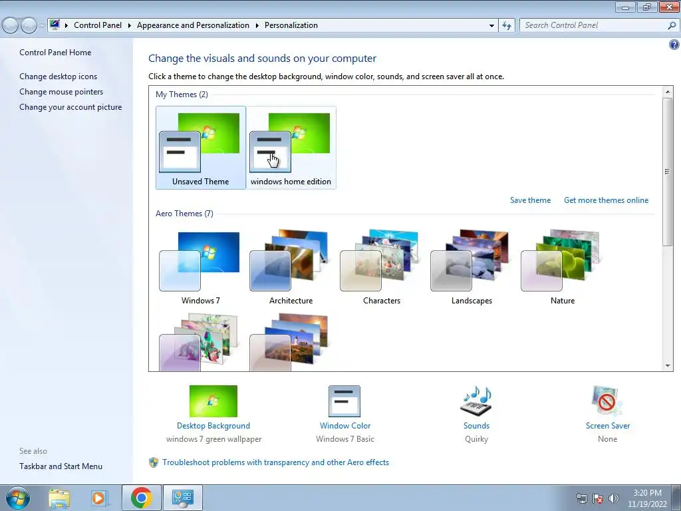Open Change mouse pointers
Viewport: 681px width, 511px height.
coord(61,92)
